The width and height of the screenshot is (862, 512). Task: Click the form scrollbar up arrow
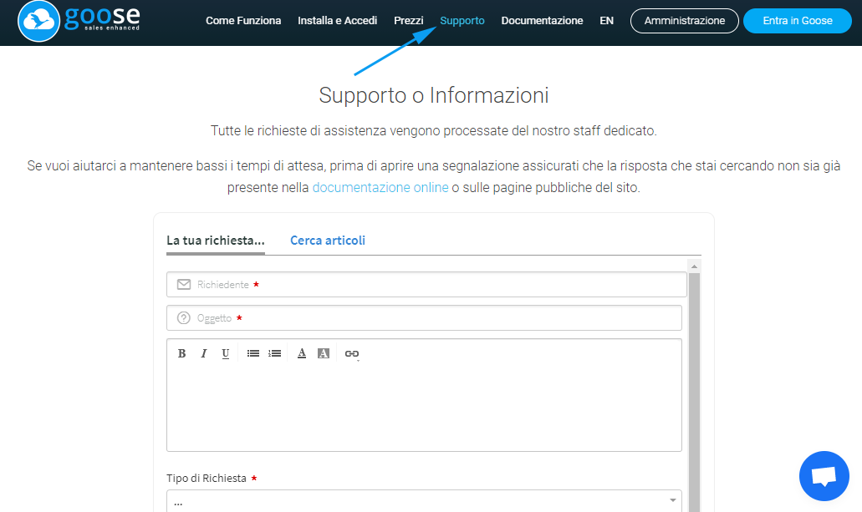[x=694, y=266]
